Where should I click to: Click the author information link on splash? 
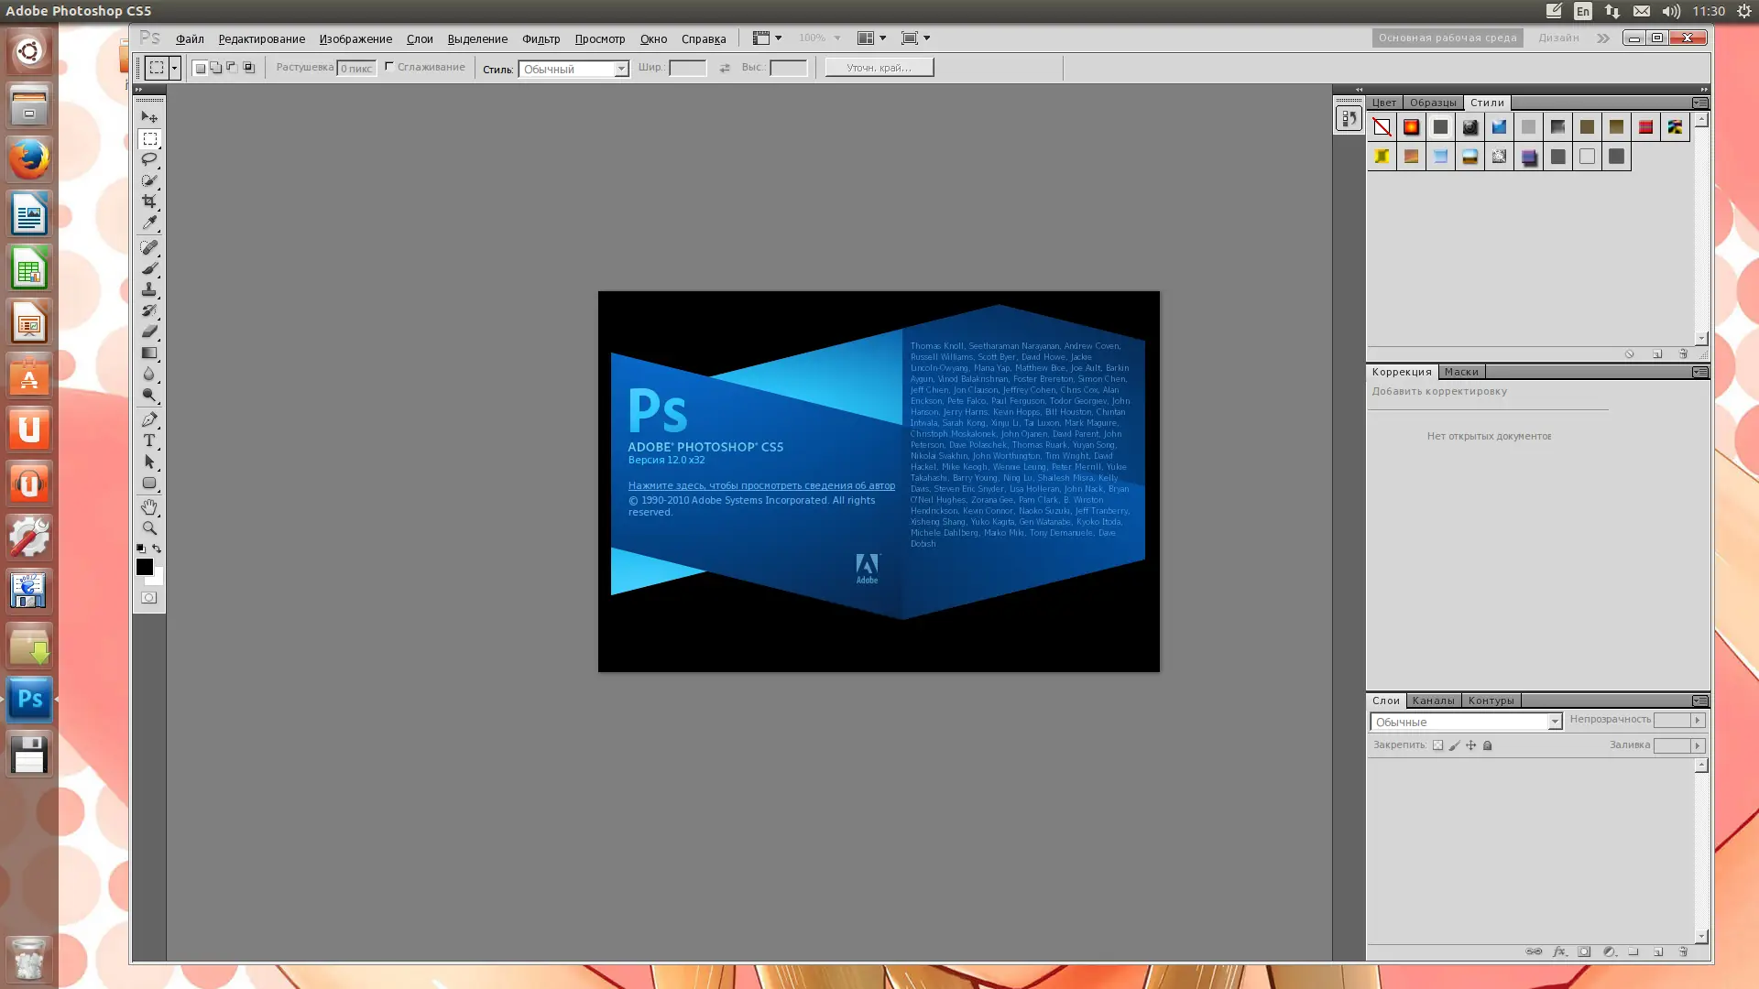pyautogui.click(x=760, y=485)
